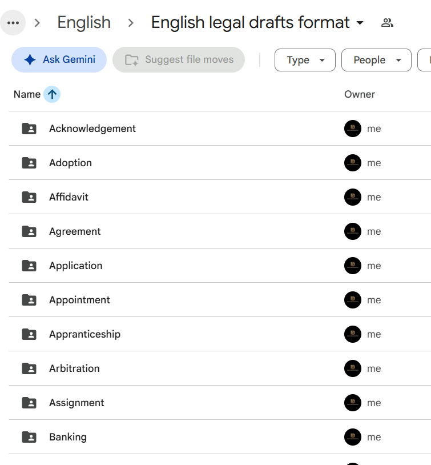Click owner avatar in Appointment row
Image resolution: width=431 pixels, height=465 pixels.
coord(353,300)
